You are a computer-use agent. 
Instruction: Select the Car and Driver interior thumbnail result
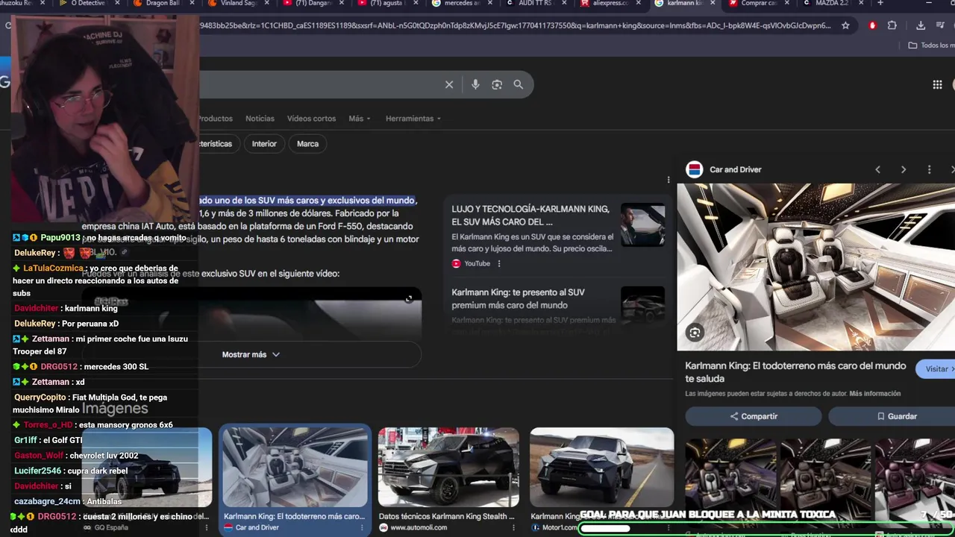point(295,467)
